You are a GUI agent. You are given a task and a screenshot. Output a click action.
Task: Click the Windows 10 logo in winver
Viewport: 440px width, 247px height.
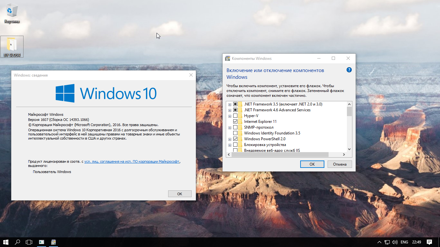pyautogui.click(x=106, y=93)
